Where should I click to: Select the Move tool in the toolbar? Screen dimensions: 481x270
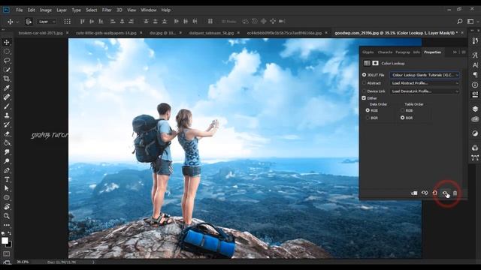(7, 42)
